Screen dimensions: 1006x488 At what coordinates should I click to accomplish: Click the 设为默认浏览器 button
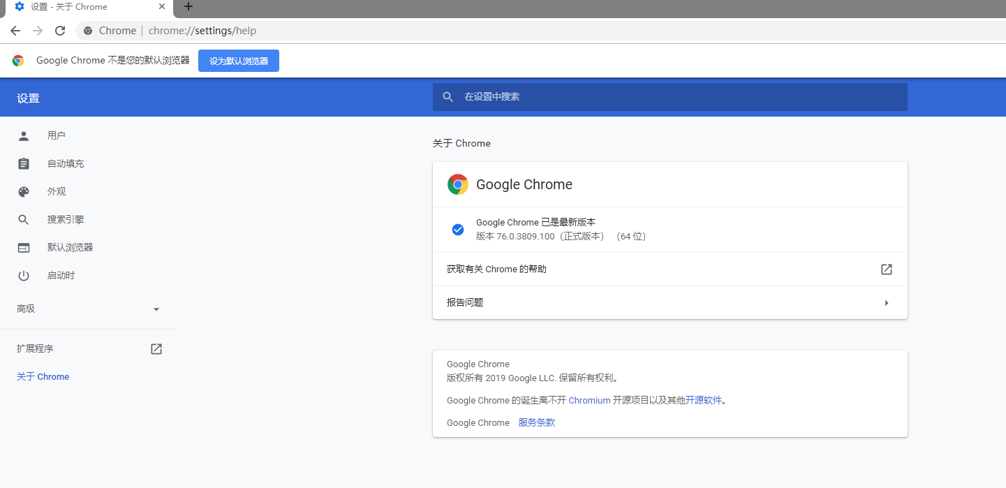pos(239,61)
